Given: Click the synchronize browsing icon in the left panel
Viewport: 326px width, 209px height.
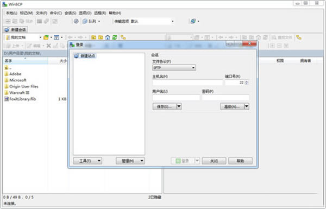Looking at the screenshot, I should (123, 37).
